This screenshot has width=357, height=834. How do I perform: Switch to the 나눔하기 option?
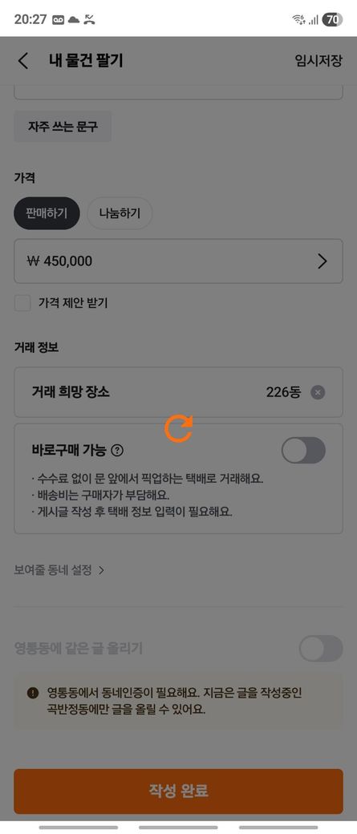(120, 213)
